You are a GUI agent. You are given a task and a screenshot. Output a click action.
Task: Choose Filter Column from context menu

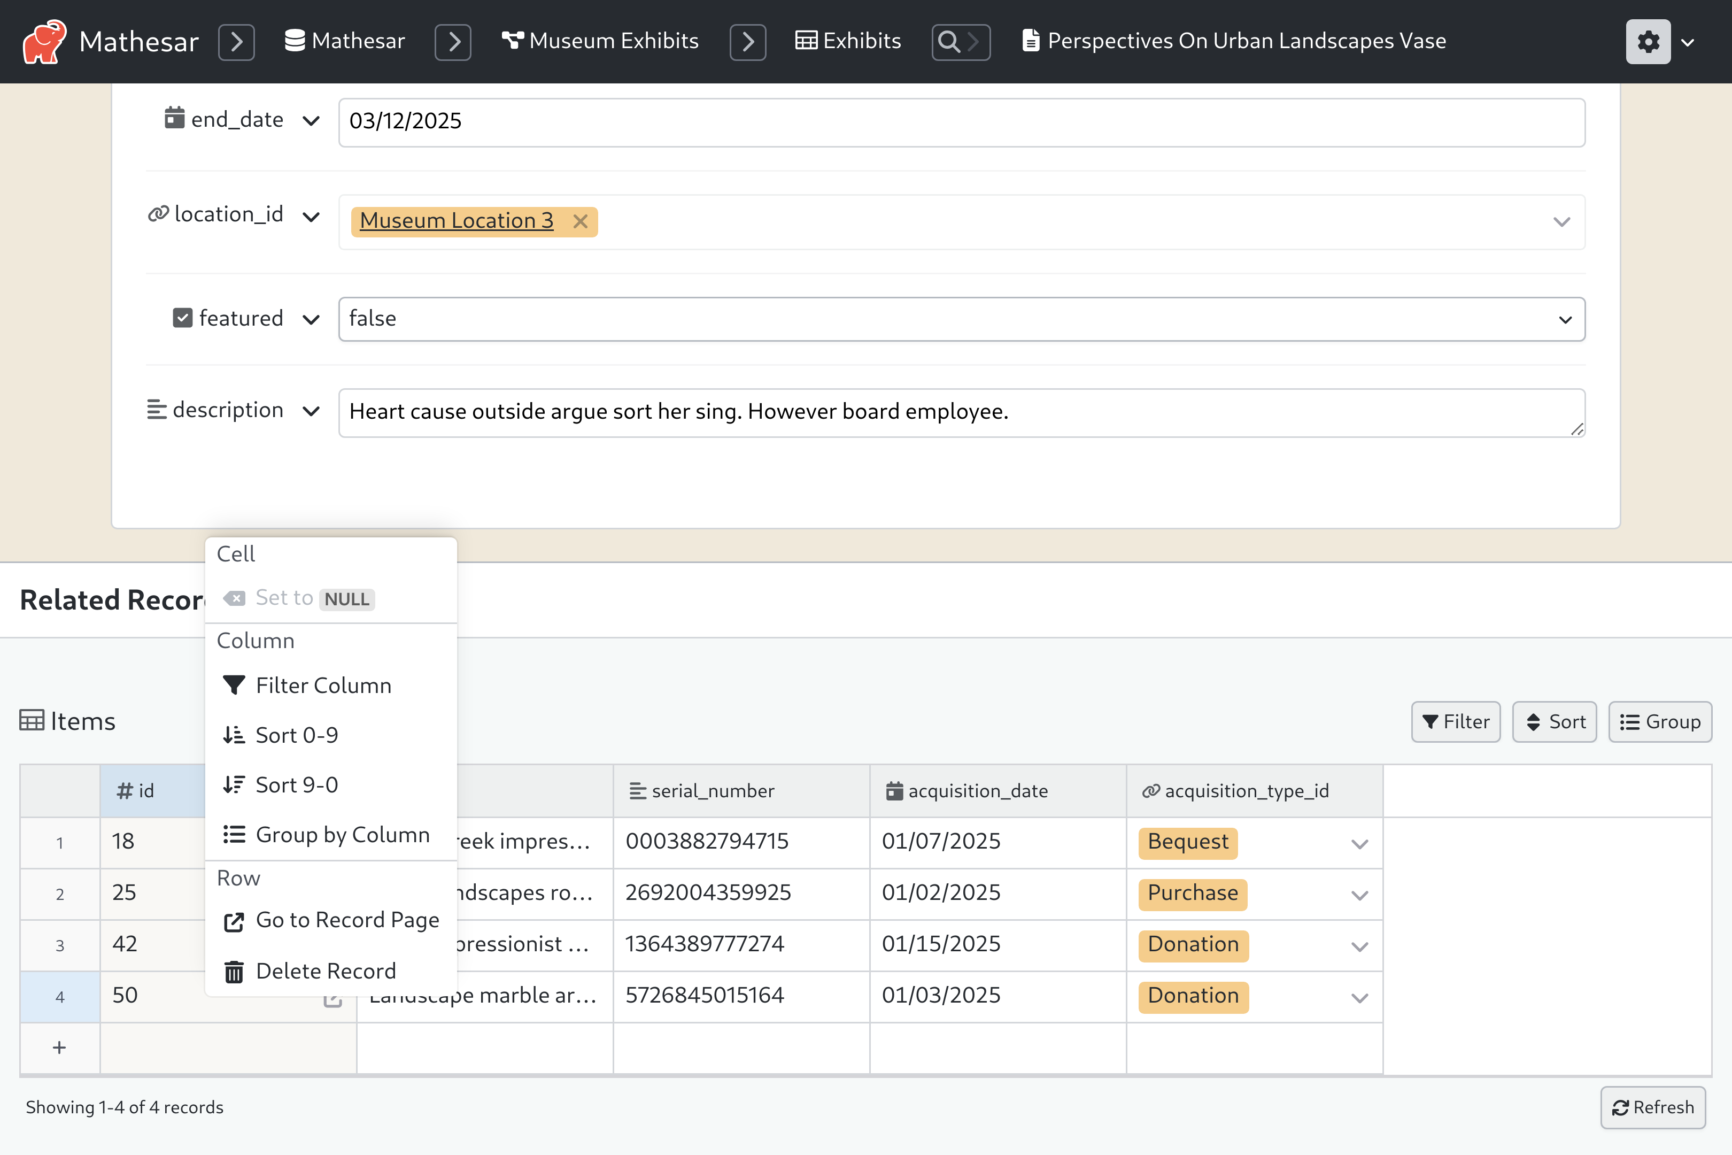coord(331,685)
